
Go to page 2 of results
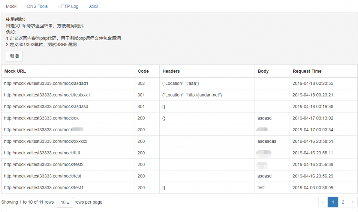click(x=343, y=202)
